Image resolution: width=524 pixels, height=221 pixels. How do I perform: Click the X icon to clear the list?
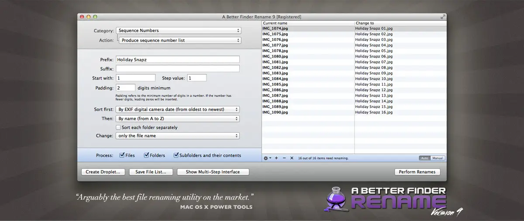(x=292, y=158)
